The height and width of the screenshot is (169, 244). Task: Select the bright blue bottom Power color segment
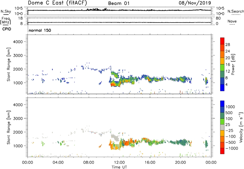tap(222, 88)
